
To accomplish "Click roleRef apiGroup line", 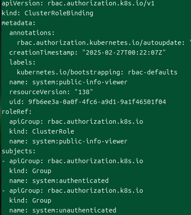I will coord(76,122).
